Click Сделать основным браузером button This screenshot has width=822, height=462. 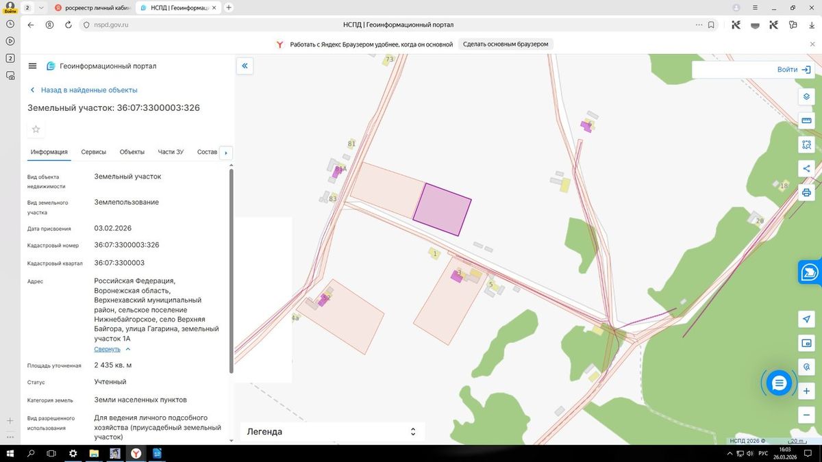(506, 44)
